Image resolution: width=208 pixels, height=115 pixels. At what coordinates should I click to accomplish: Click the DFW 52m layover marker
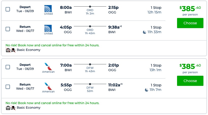tap(90, 84)
